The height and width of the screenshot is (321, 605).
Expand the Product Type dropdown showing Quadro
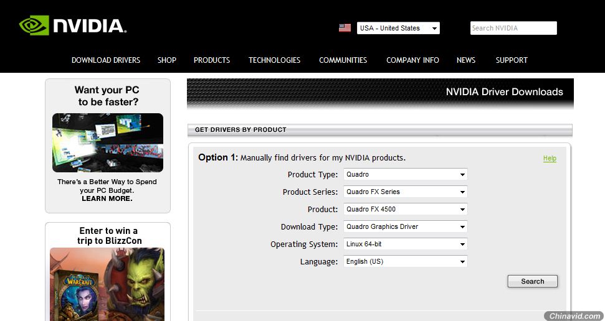pyautogui.click(x=405, y=174)
